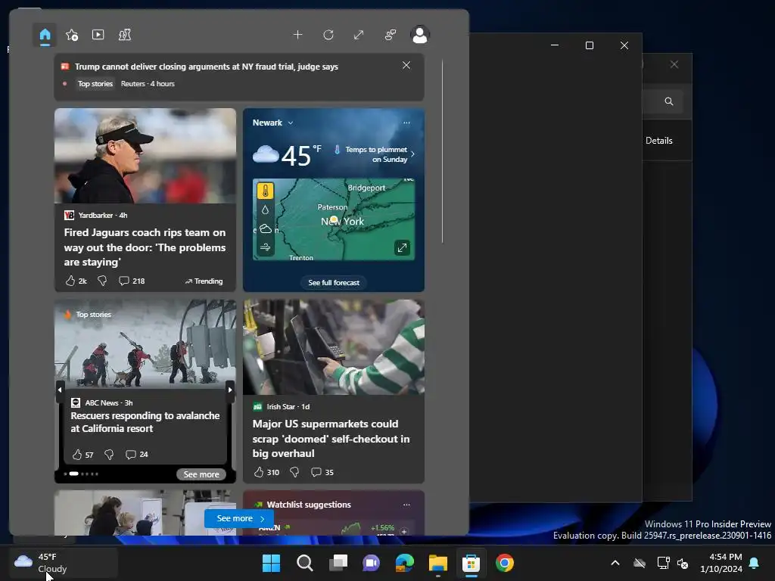Open the account profile avatar
The image size is (775, 581).
pyautogui.click(x=420, y=35)
